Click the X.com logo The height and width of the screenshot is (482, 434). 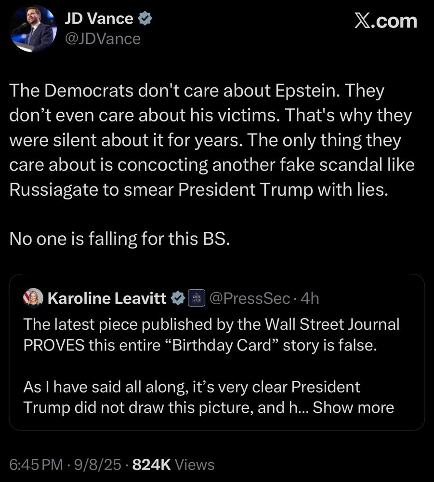(x=385, y=21)
